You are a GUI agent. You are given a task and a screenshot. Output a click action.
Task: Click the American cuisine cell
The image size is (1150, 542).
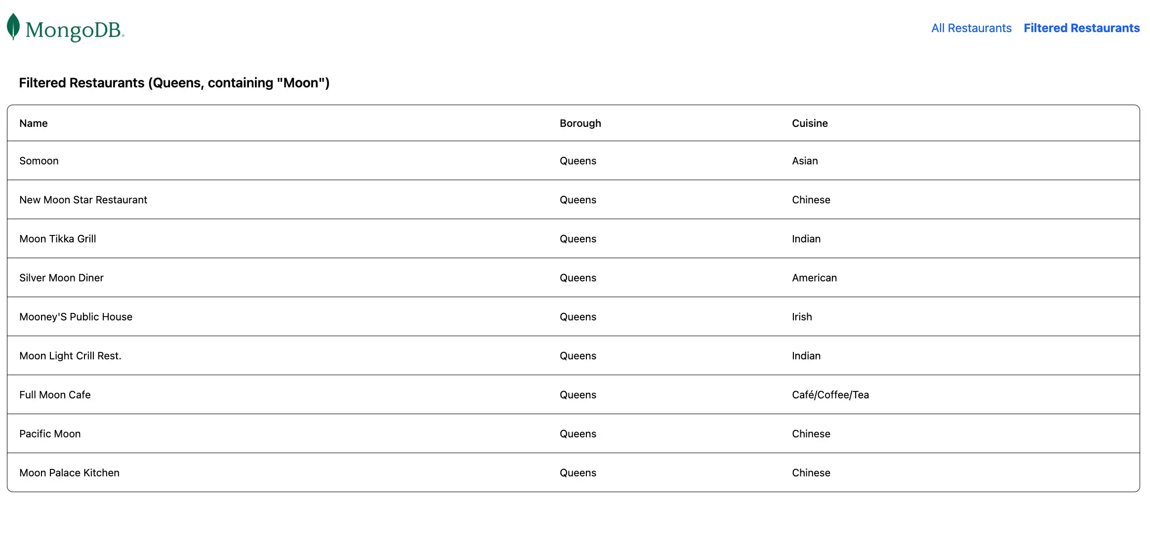click(814, 278)
